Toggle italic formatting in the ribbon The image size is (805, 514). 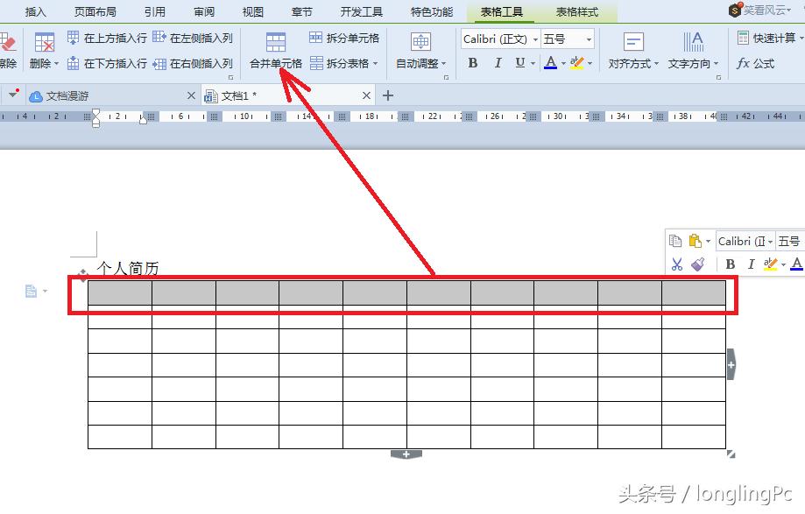[x=497, y=63]
